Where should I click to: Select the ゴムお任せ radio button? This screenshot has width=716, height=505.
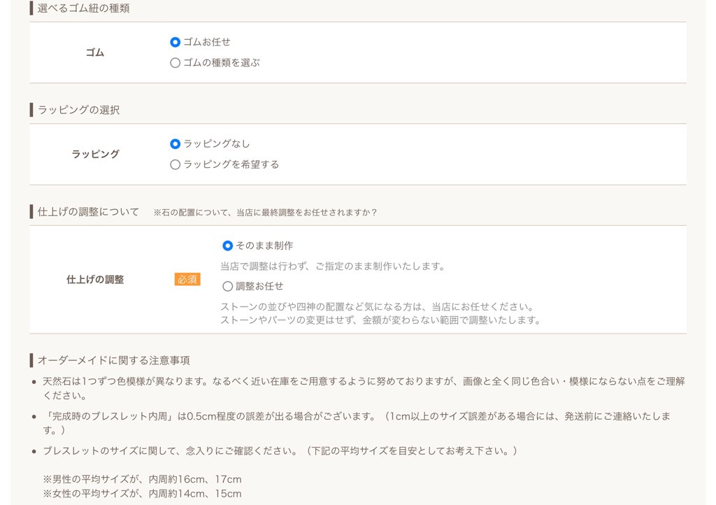click(x=175, y=42)
